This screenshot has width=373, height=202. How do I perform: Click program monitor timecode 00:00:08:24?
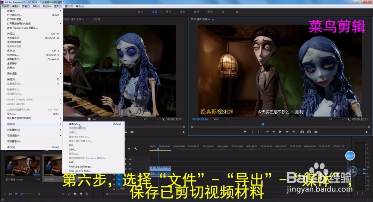tap(200, 119)
